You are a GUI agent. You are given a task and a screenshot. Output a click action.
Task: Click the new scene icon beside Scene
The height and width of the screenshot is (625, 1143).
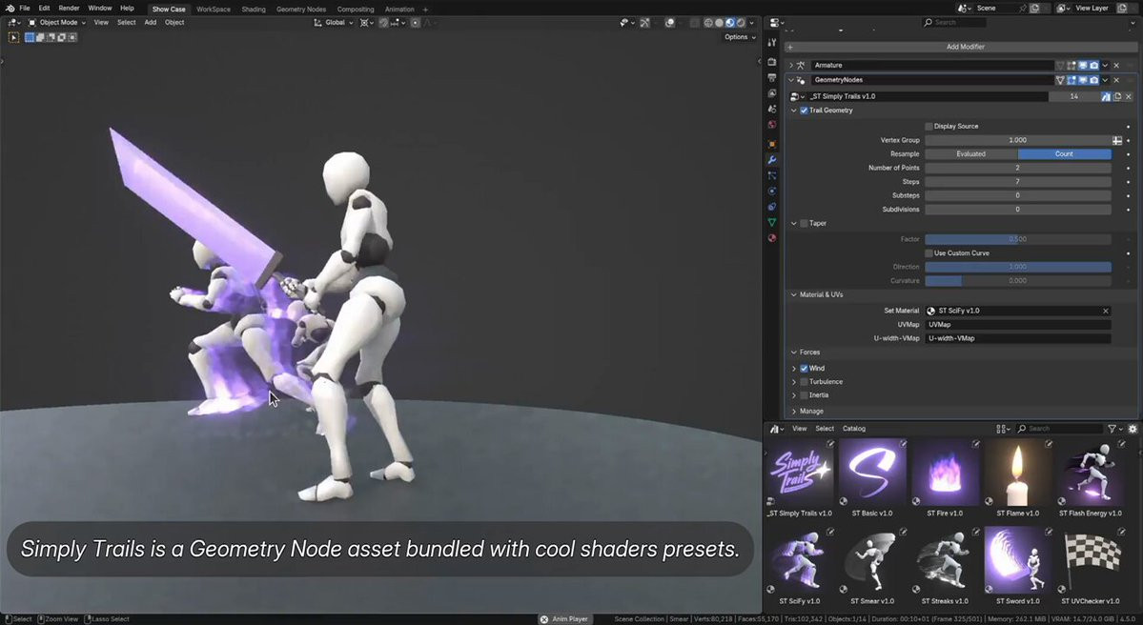(1034, 8)
